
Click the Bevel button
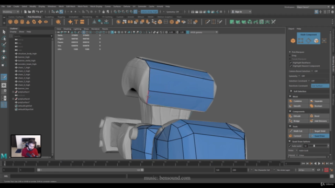[x=319, y=116]
